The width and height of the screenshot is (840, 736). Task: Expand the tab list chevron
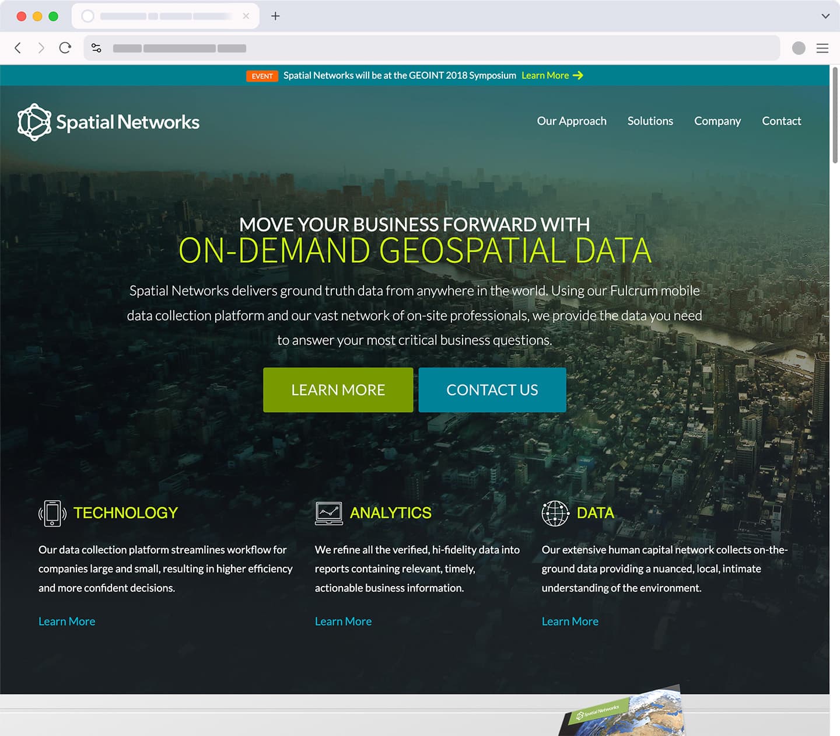[x=825, y=16]
